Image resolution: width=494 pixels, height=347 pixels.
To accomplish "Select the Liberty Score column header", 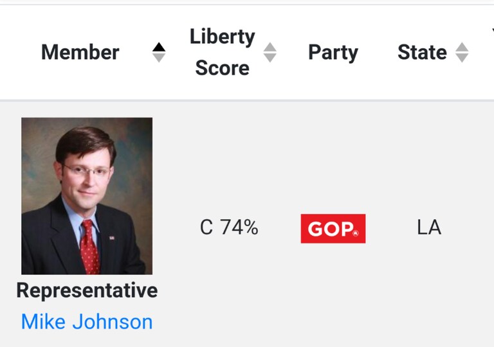I will 223,52.
